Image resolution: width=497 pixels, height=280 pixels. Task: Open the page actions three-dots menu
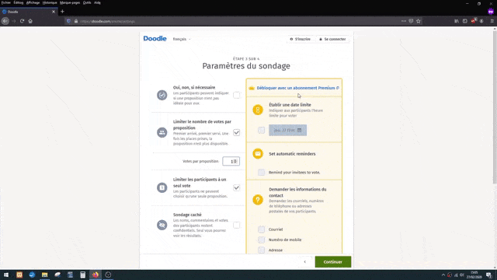point(404,21)
